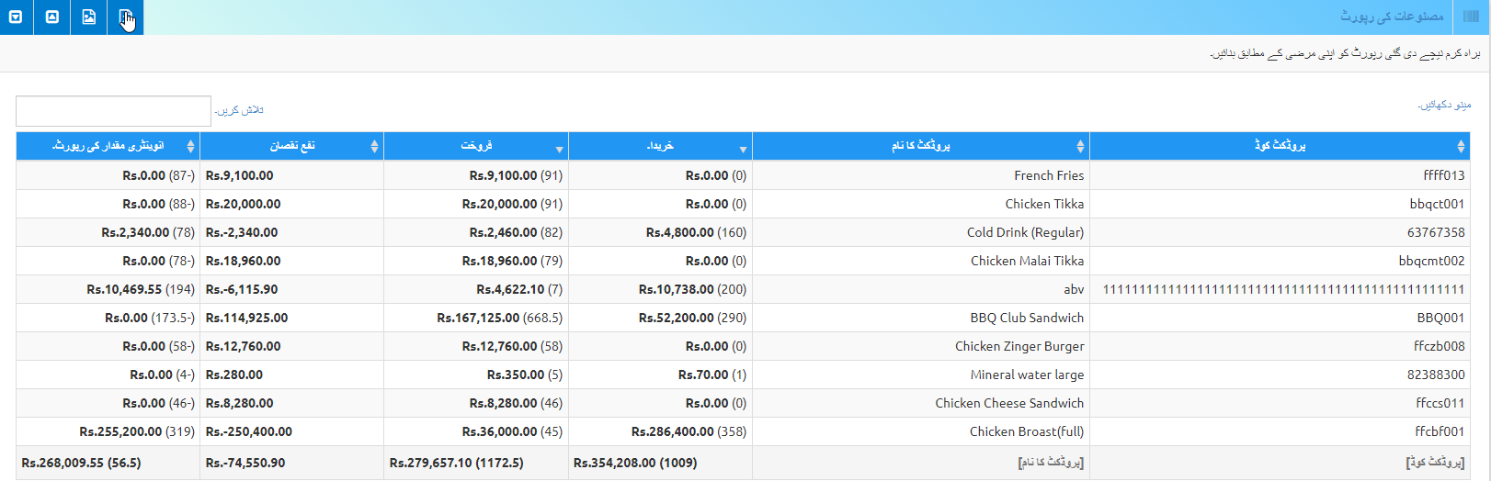This screenshot has height=481, width=1491.
Task: Click the document export icon under cursor
Action: pos(126,17)
